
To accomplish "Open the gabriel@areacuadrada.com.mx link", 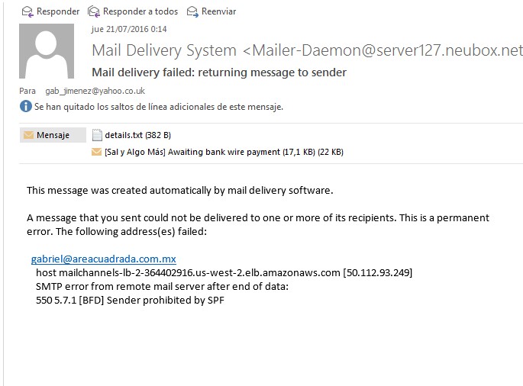I will 104,259.
